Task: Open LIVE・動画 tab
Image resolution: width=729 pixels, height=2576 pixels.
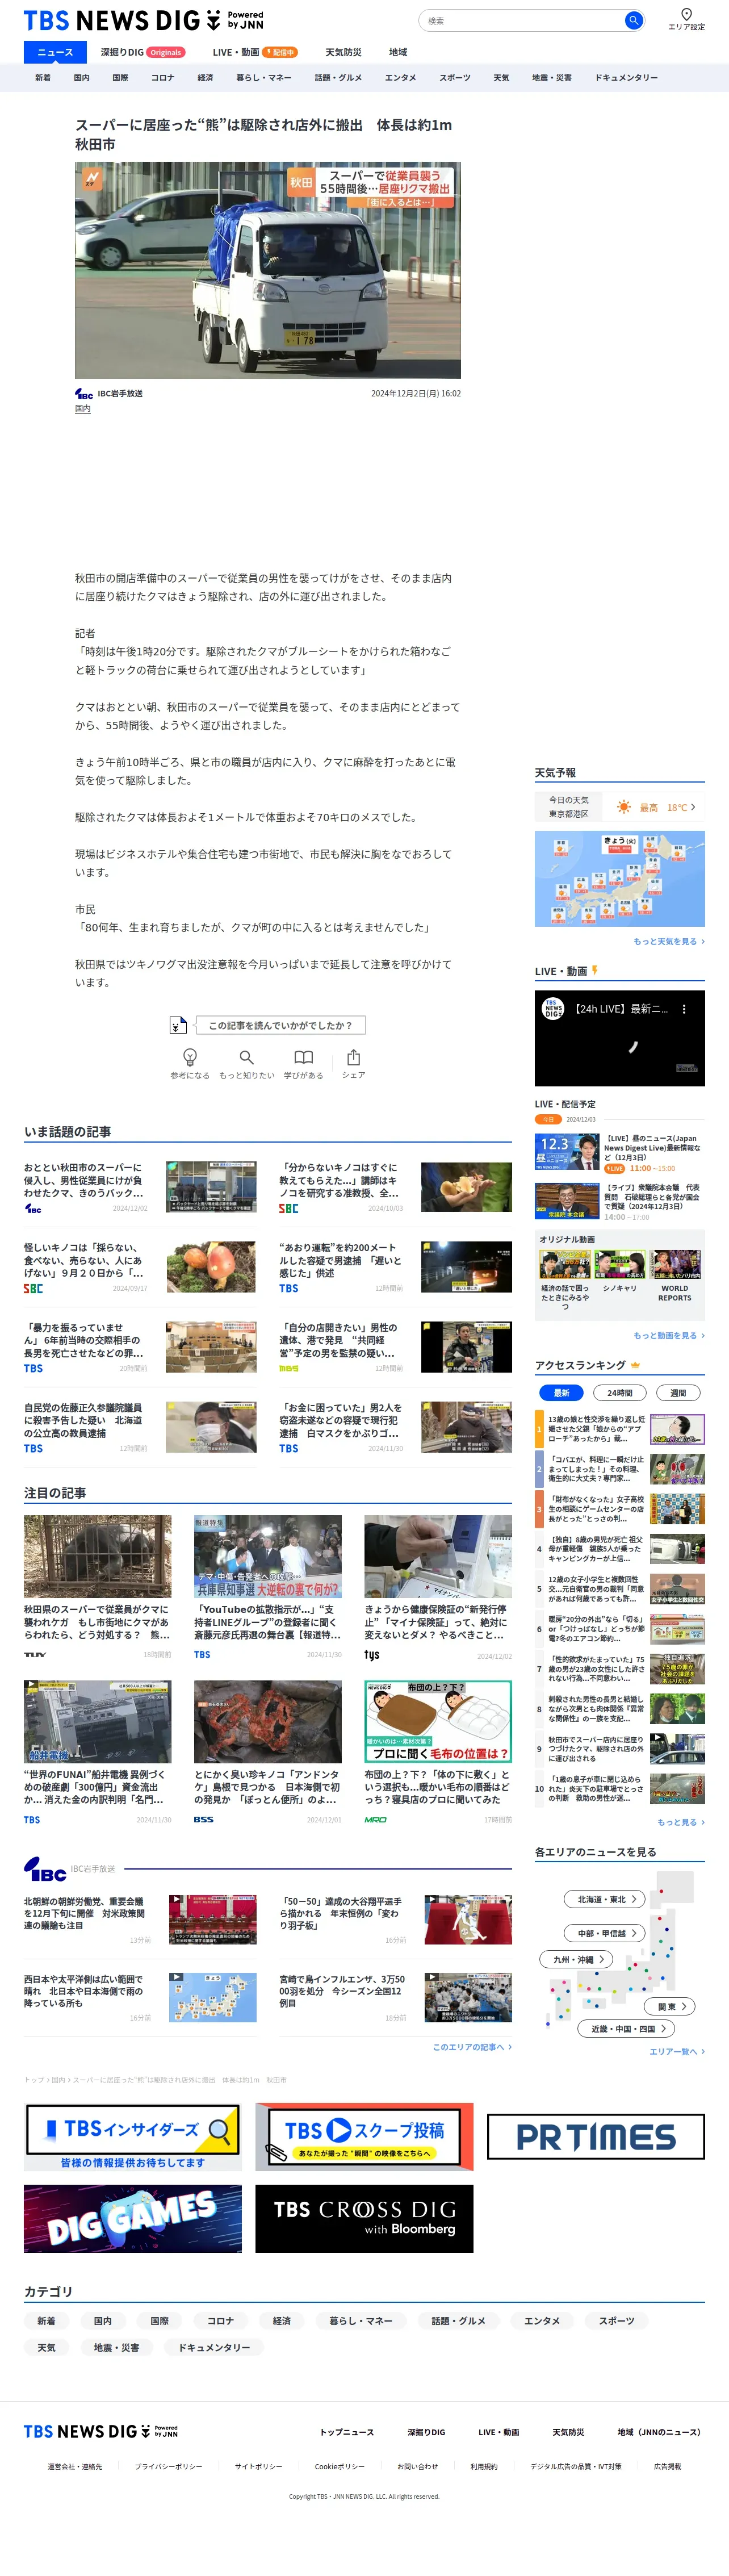Action: pos(255,52)
